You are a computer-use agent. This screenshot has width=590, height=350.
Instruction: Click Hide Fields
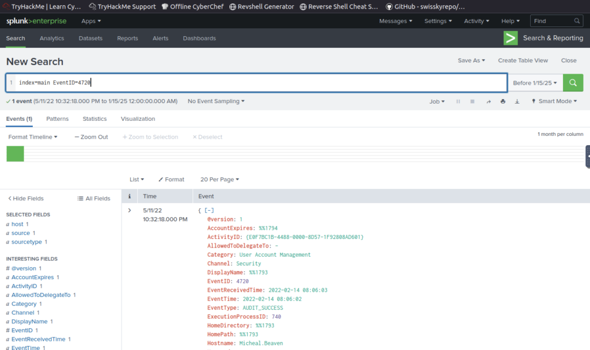pos(25,199)
